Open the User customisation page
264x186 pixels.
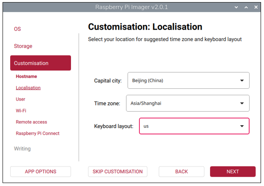[x=20, y=99]
